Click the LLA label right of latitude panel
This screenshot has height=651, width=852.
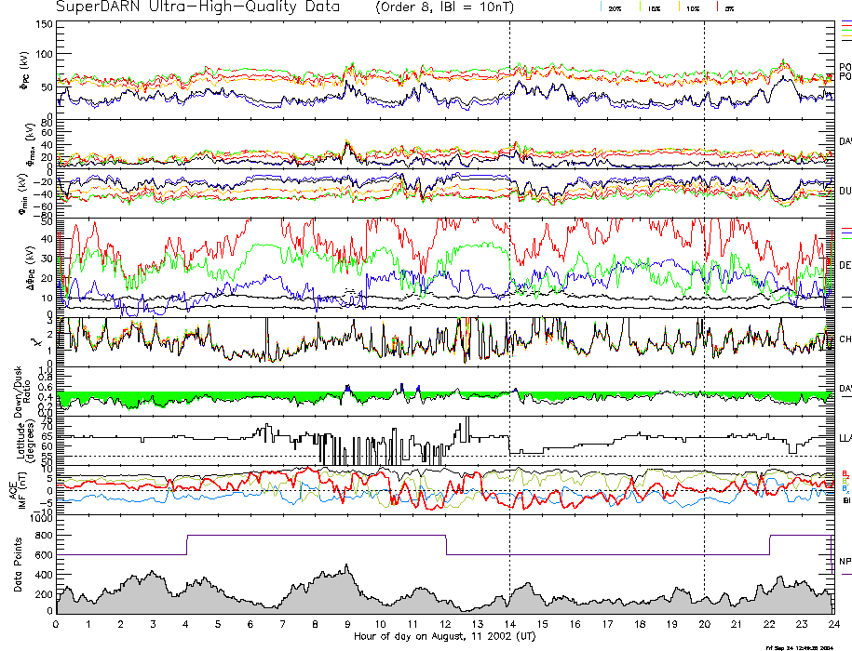click(845, 437)
